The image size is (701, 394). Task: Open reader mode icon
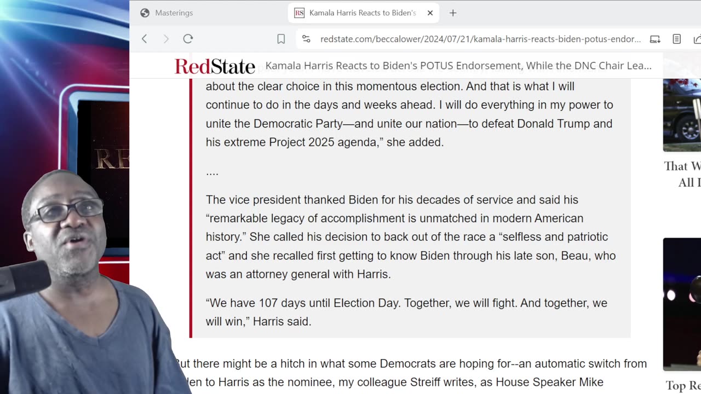677,39
